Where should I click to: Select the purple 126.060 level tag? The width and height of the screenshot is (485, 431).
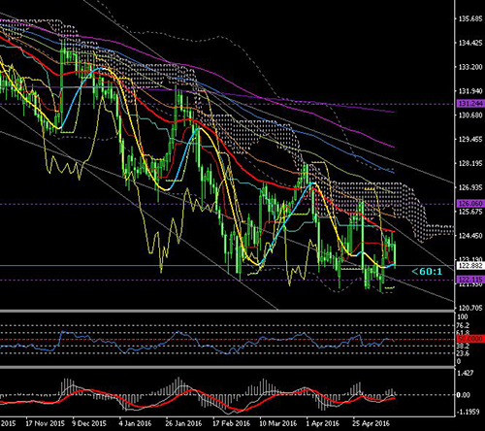click(x=470, y=204)
